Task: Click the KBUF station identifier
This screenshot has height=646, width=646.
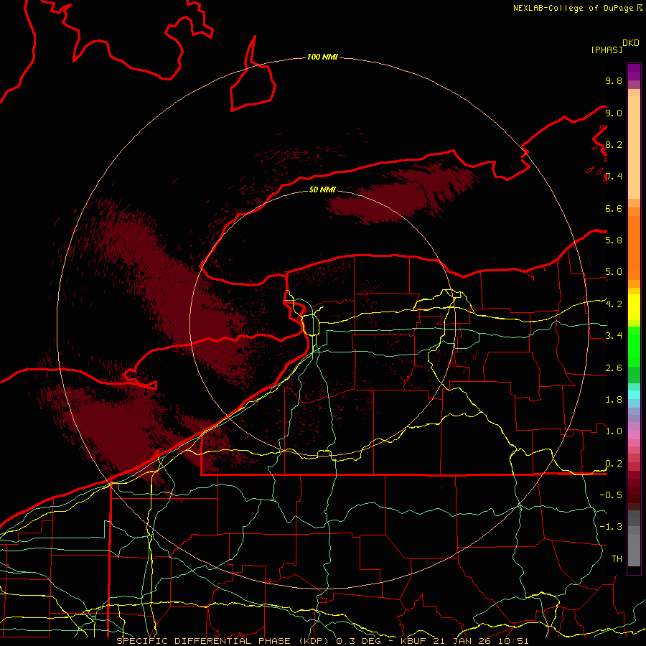Action: (x=413, y=641)
